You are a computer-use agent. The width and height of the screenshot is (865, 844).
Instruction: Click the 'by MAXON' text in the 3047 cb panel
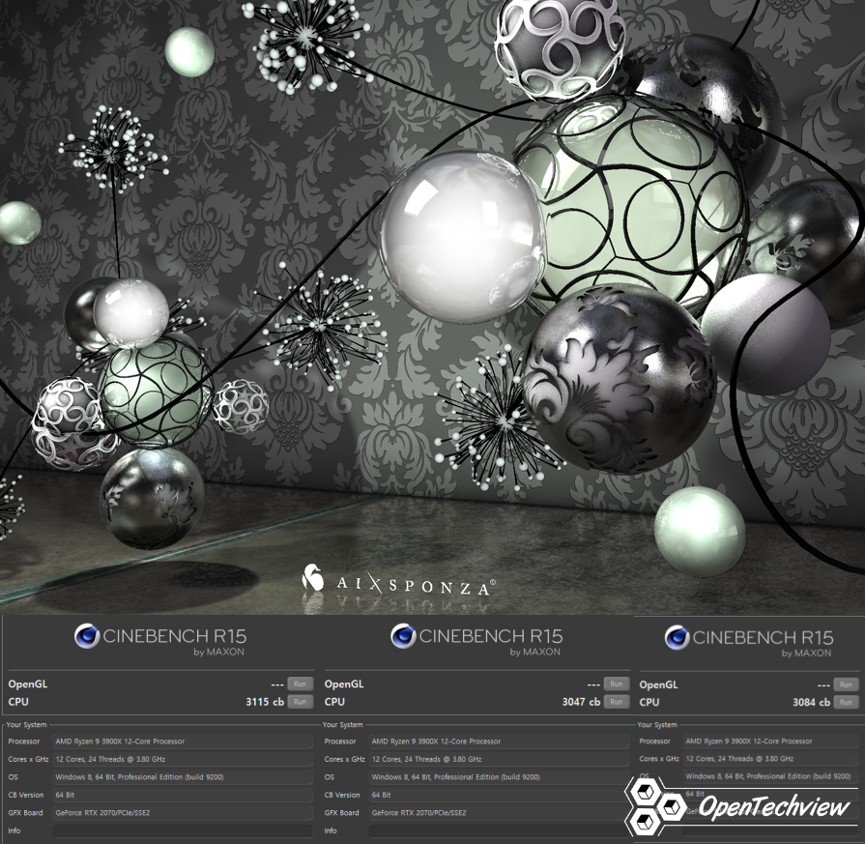click(534, 652)
